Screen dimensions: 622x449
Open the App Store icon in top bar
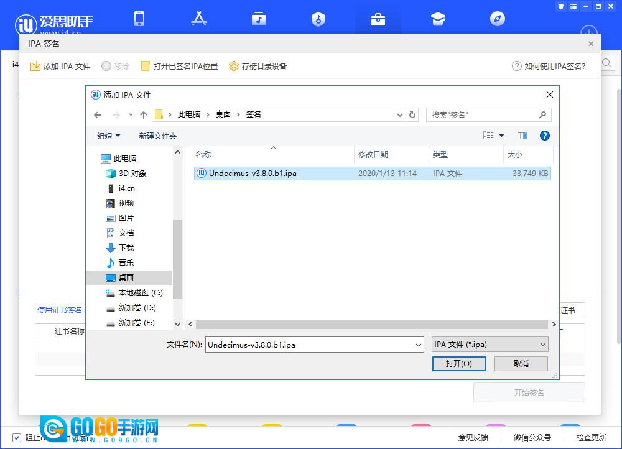[x=199, y=19]
